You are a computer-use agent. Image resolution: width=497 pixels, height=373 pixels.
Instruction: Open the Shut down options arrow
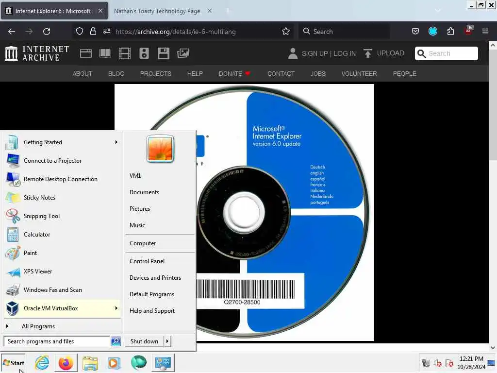[x=167, y=341]
